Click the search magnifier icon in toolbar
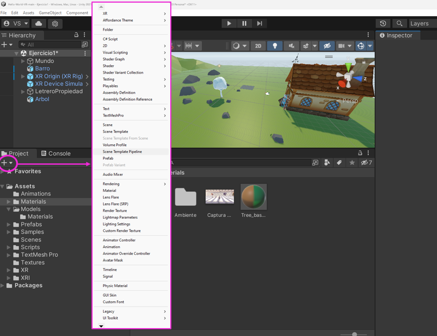The image size is (437, 336). 399,24
